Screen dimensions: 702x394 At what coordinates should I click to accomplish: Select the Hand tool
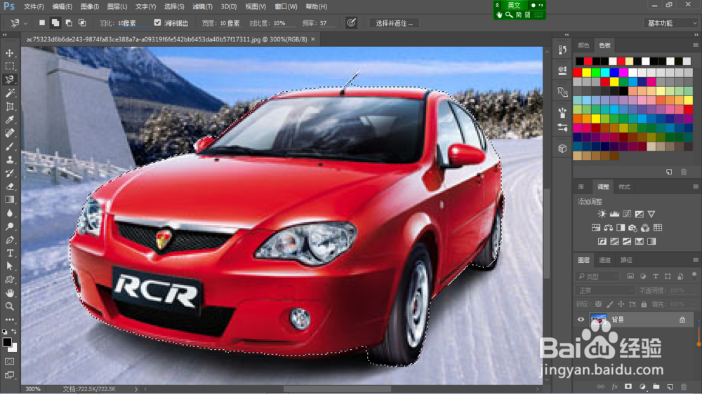(x=9, y=293)
